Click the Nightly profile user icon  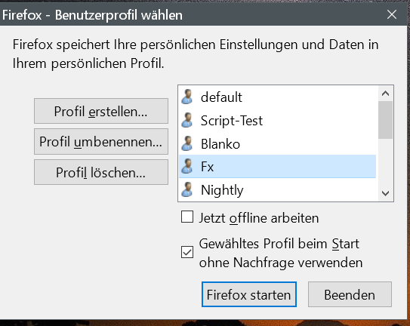click(x=187, y=189)
